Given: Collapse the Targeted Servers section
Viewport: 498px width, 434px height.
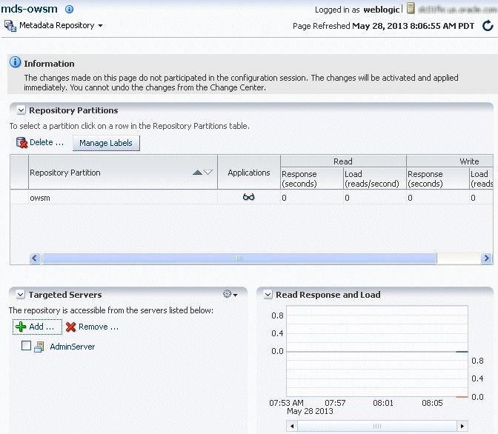Looking at the screenshot, I should (20, 295).
